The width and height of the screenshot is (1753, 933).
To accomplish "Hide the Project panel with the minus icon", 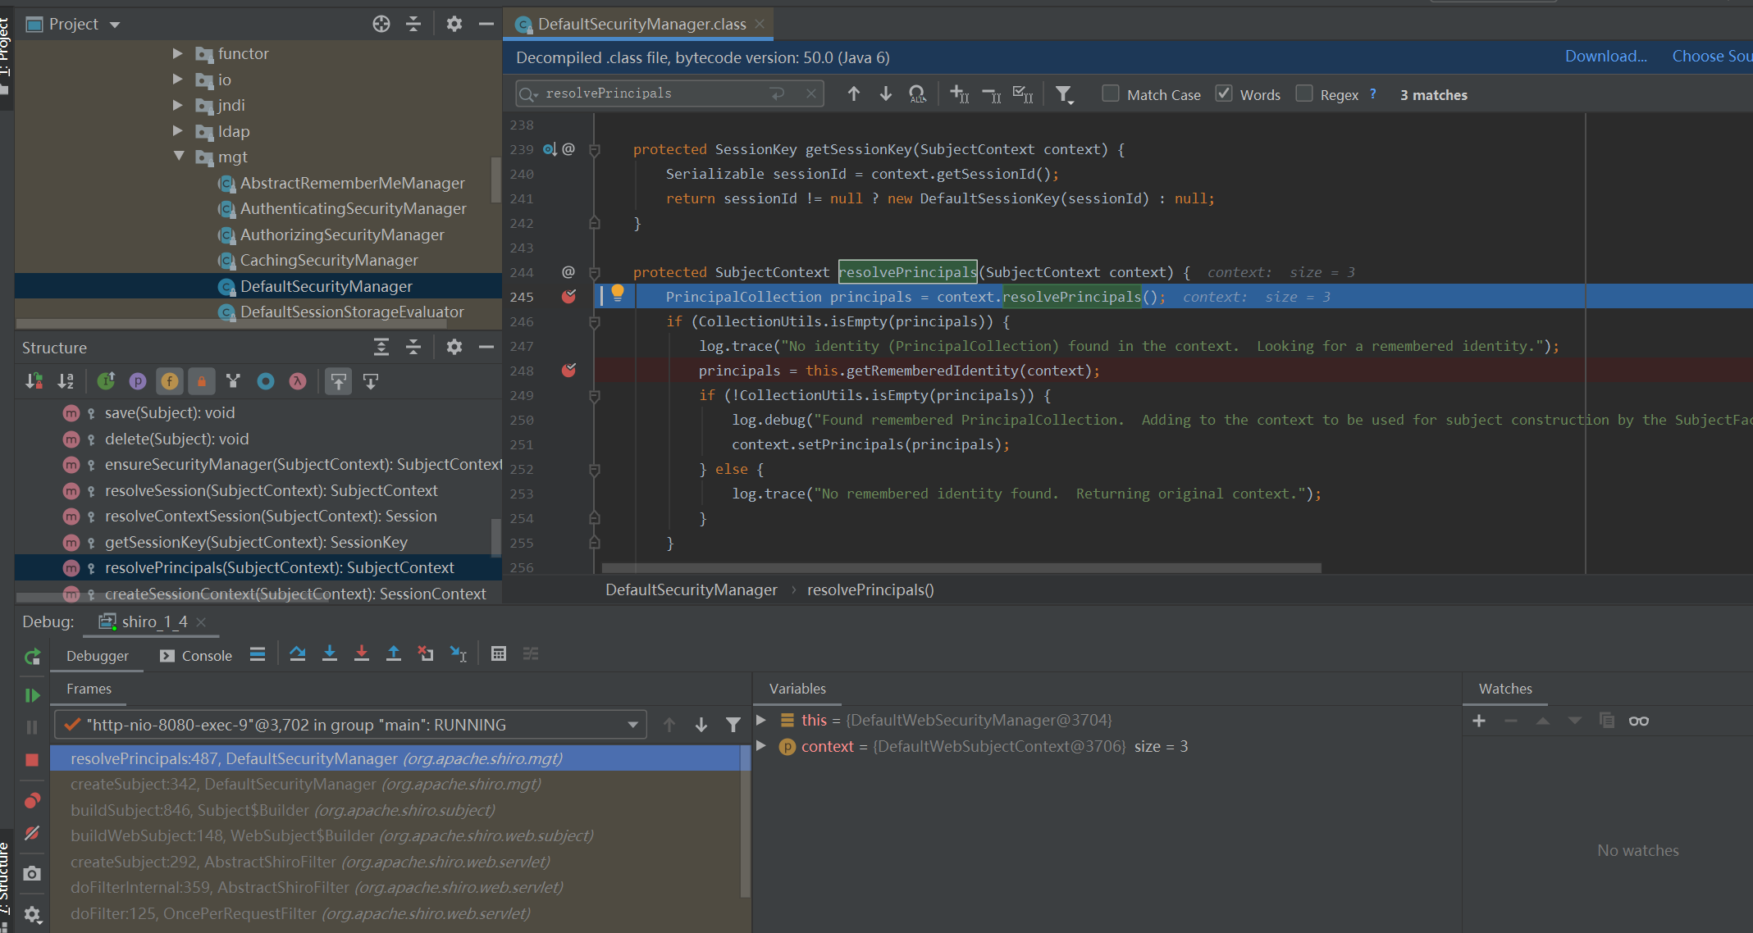I will pos(486,25).
